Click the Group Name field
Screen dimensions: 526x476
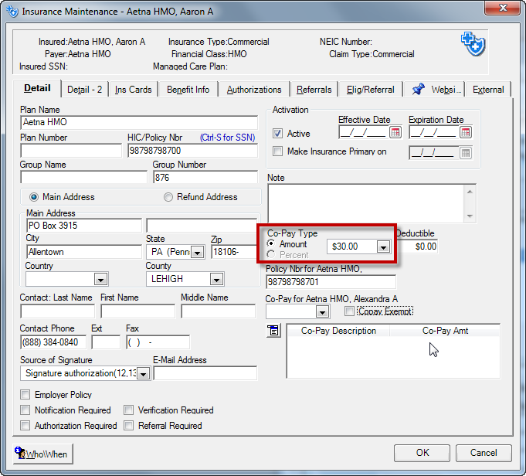click(84, 177)
